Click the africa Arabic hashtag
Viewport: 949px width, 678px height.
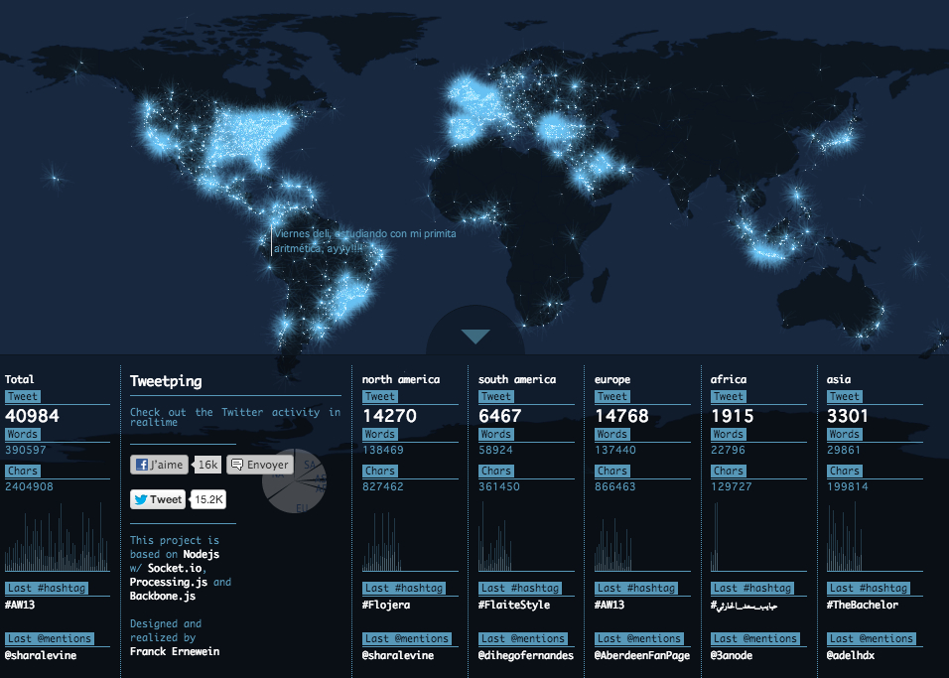[x=744, y=606]
